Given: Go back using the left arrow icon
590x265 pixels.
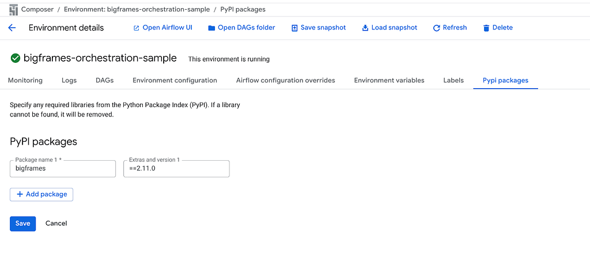Looking at the screenshot, I should pyautogui.click(x=12, y=28).
